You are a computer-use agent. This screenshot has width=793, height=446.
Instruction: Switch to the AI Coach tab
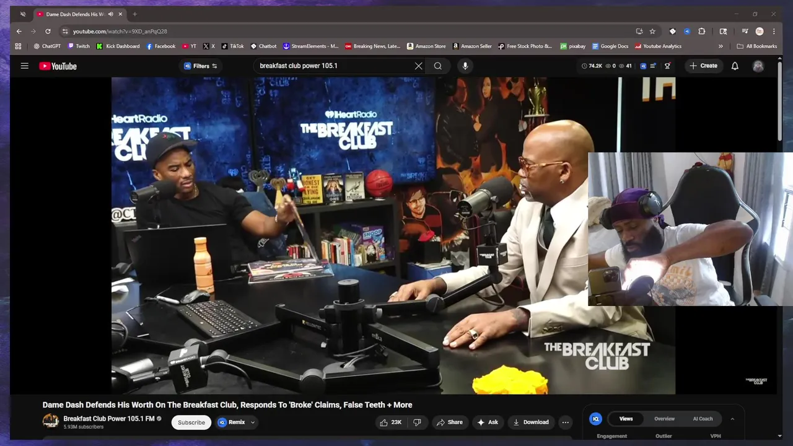click(x=703, y=419)
